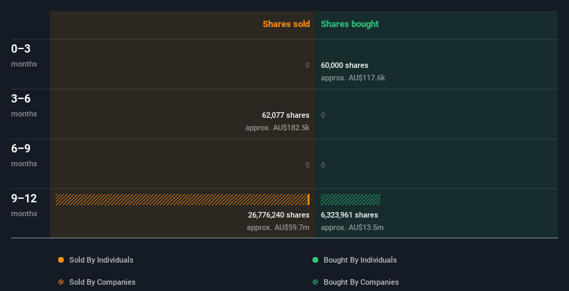
Task: Click the orange Sold By Individuals legend dot
Action: click(61, 260)
